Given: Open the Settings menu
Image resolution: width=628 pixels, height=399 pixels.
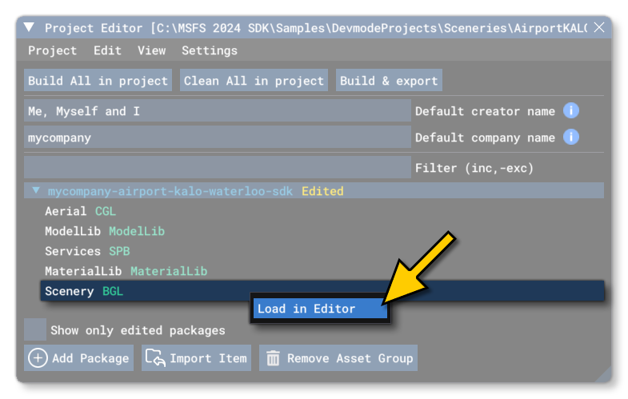Looking at the screenshot, I should click(x=209, y=50).
